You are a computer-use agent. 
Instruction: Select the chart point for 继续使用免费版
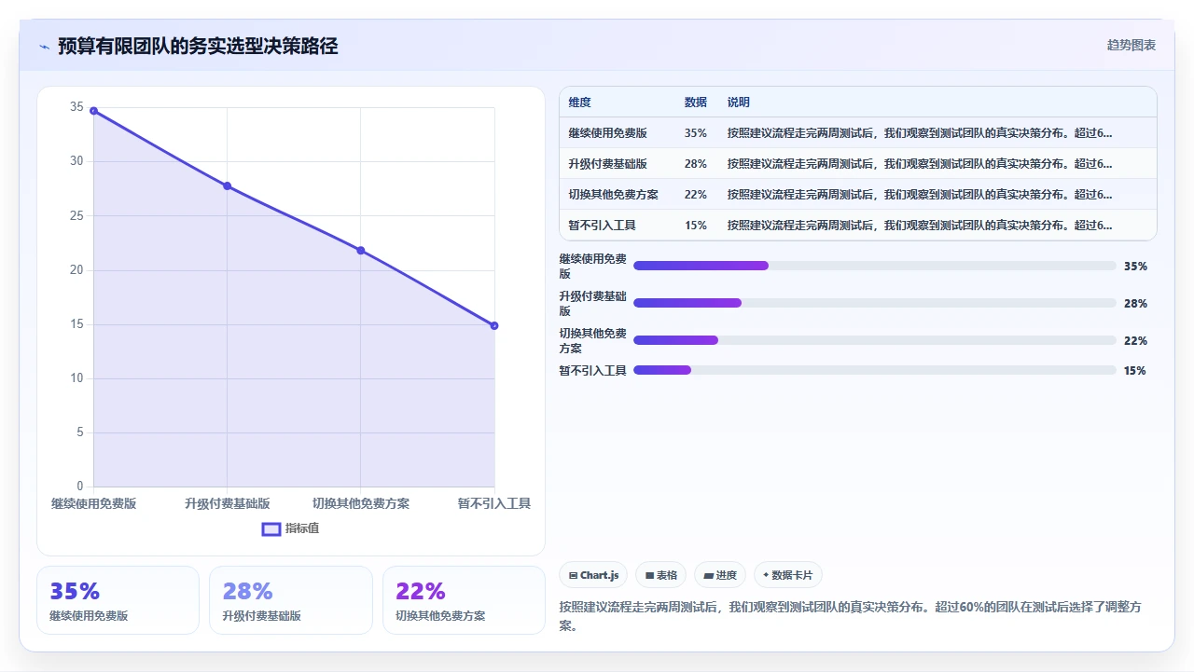[x=93, y=111]
